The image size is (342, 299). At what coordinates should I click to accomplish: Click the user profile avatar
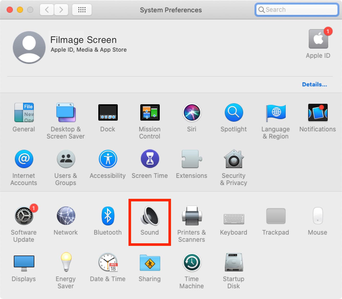click(x=29, y=48)
